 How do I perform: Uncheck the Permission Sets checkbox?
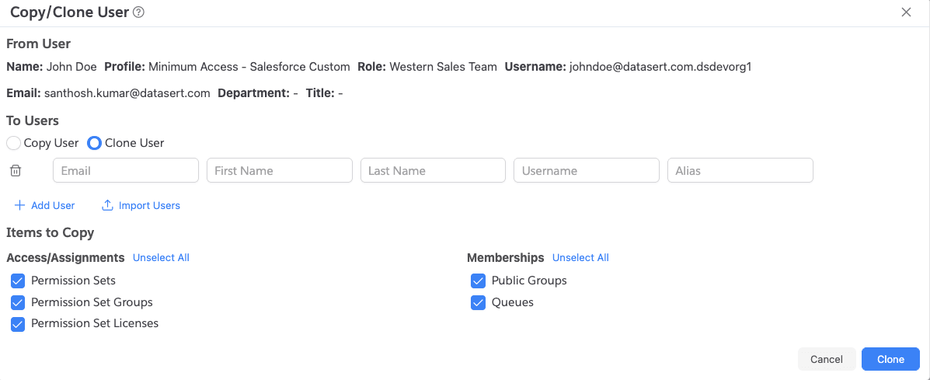click(18, 281)
